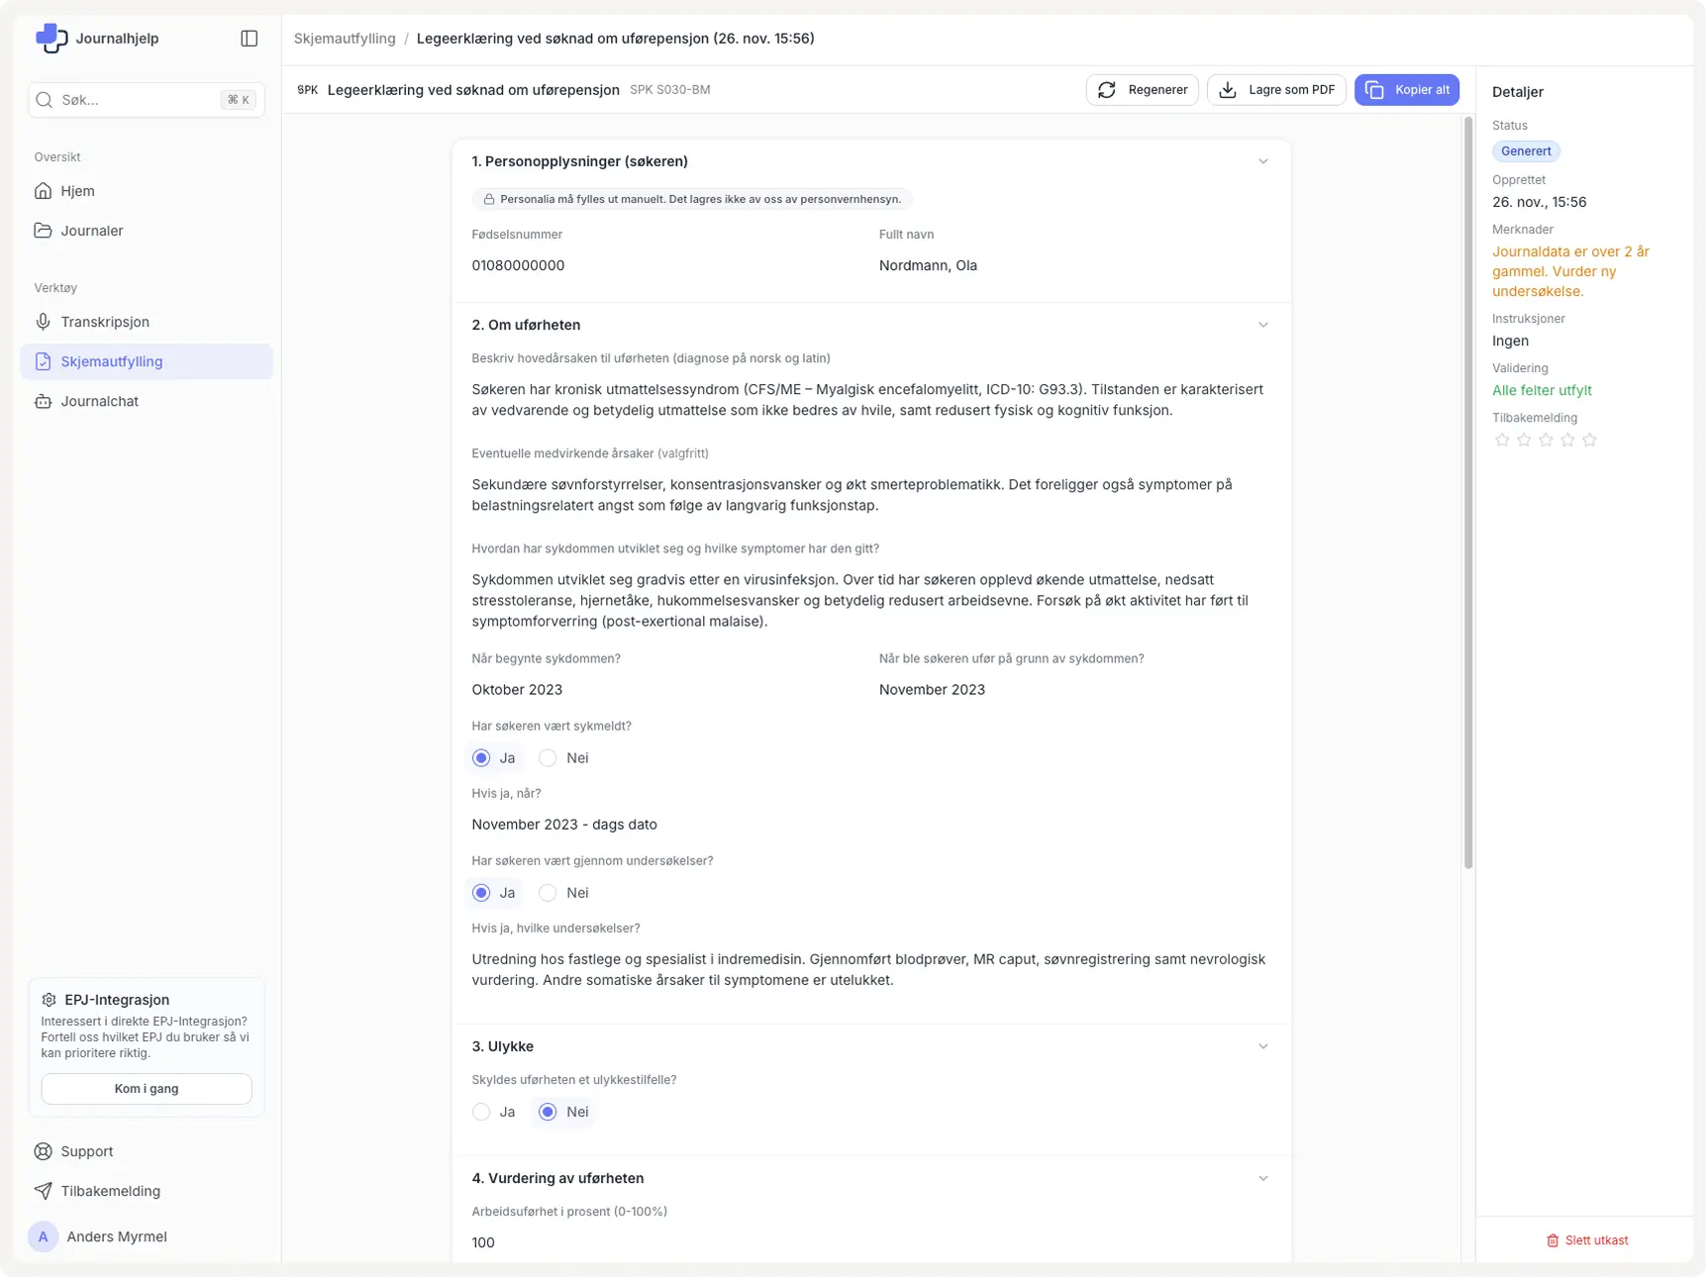Collapse the Ulykke section
The height and width of the screenshot is (1277, 1706).
coord(1262,1046)
